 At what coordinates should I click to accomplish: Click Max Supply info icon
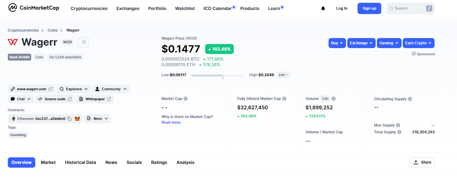click(398, 125)
